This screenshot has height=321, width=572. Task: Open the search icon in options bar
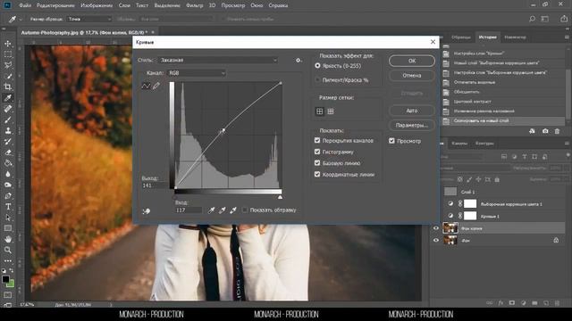click(x=533, y=19)
